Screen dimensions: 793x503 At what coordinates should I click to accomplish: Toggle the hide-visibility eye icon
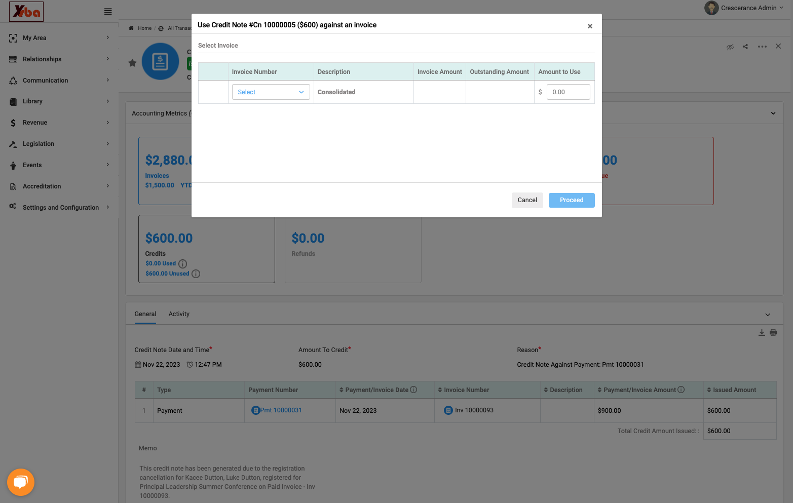coord(730,47)
